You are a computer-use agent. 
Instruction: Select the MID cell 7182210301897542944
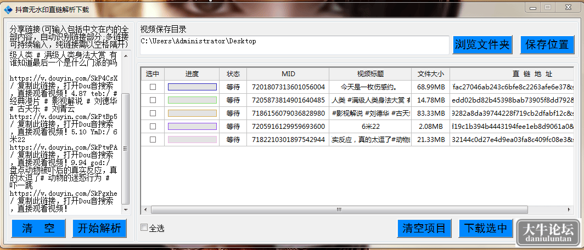[288, 139]
